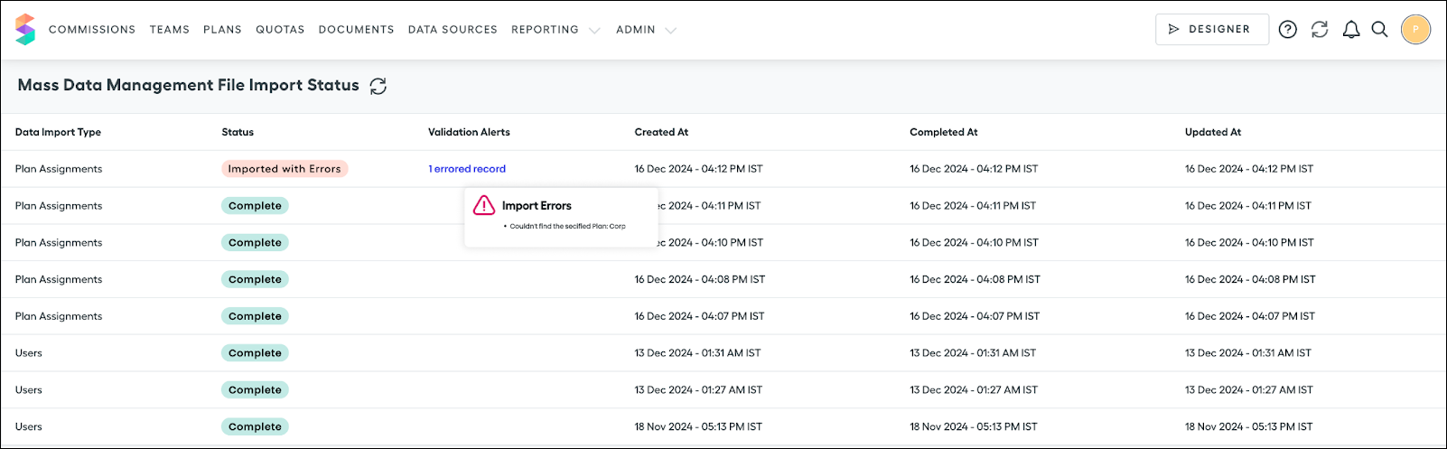Click Complete badge for 01:27 AM row
This screenshot has height=449, width=1447.
pos(255,390)
